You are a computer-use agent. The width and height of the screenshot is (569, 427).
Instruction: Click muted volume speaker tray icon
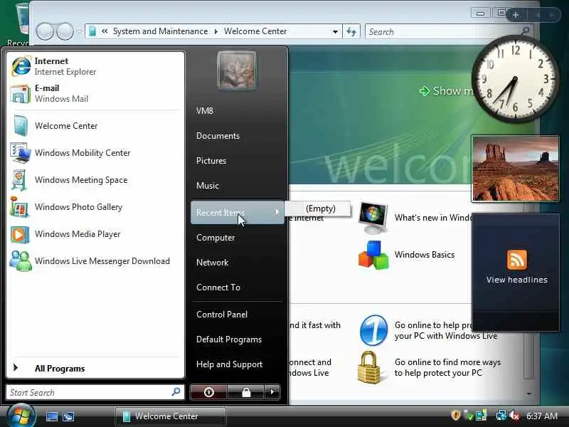(514, 415)
